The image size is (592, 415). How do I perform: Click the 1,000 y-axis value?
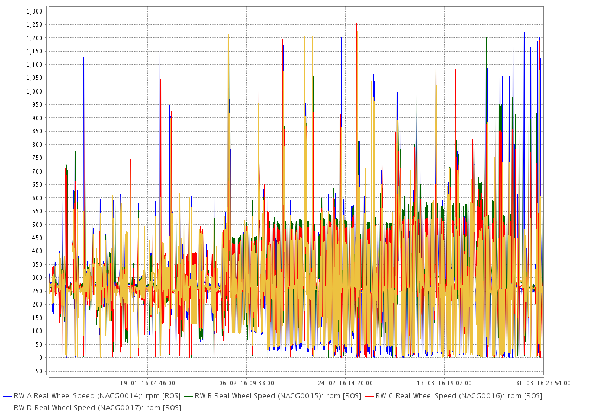pyautogui.click(x=35, y=91)
